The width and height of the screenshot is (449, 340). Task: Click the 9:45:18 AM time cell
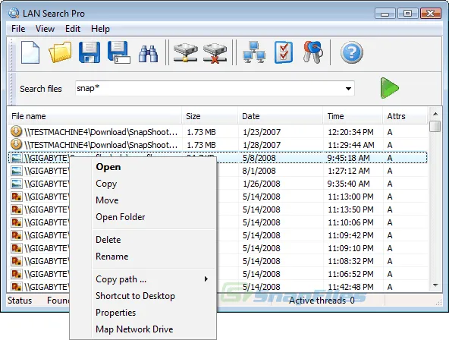point(348,158)
